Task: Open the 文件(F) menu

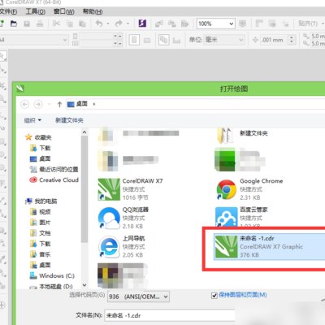Action: [x=8, y=11]
